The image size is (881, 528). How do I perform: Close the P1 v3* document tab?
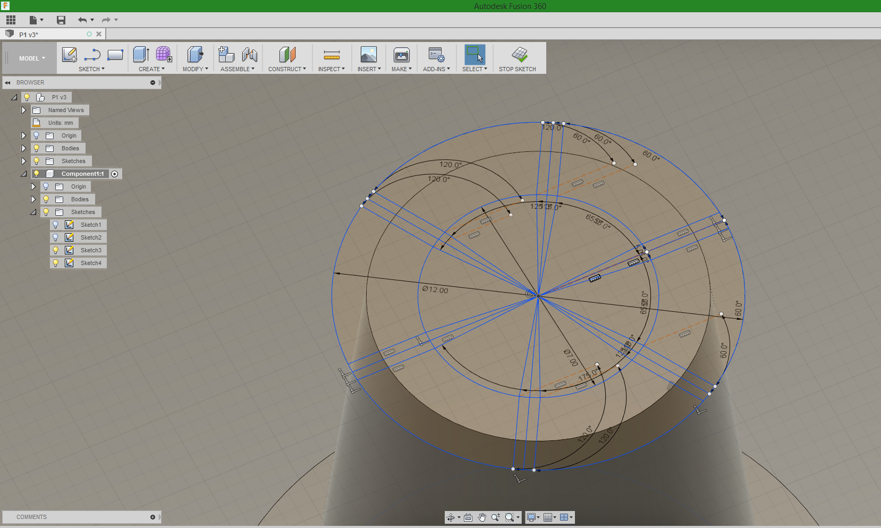99,34
